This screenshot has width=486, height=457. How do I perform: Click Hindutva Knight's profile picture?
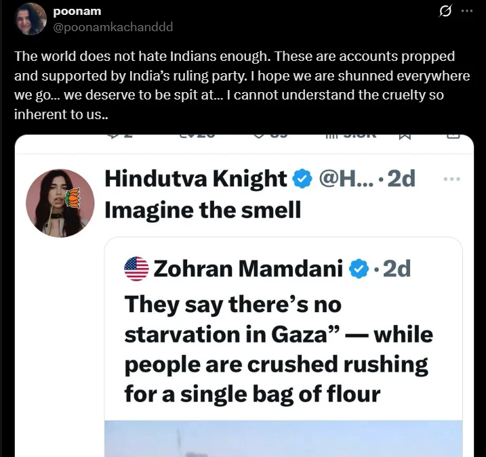(60, 203)
